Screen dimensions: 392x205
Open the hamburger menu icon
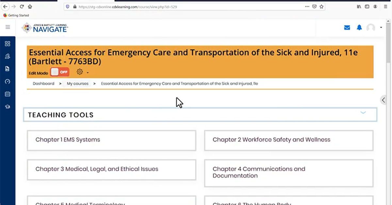pos(8,27)
